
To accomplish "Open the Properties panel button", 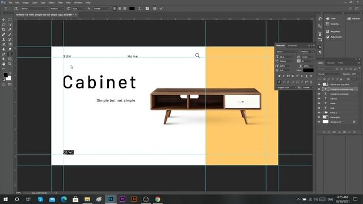I will (x=334, y=32).
